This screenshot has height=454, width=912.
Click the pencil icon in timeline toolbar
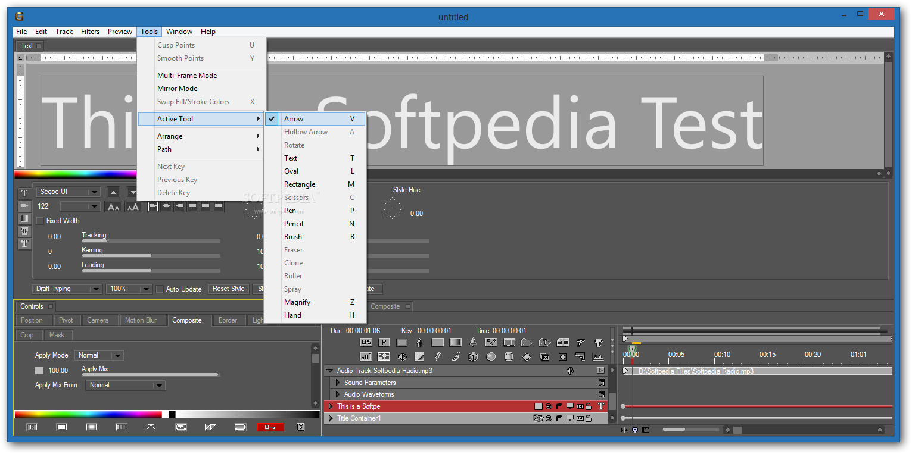[x=438, y=356]
